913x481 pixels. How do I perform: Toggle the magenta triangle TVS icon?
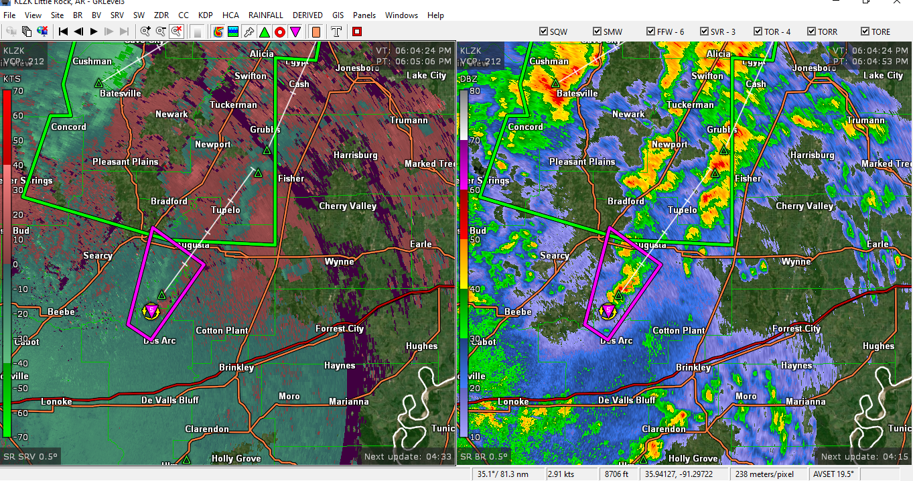(x=295, y=31)
